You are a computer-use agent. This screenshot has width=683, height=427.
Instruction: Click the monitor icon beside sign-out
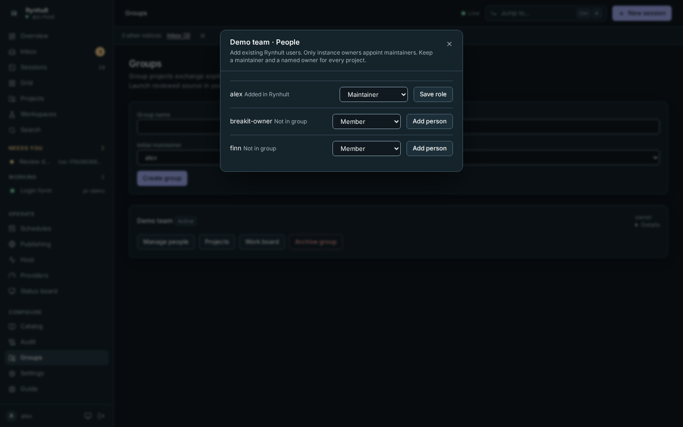[88, 416]
